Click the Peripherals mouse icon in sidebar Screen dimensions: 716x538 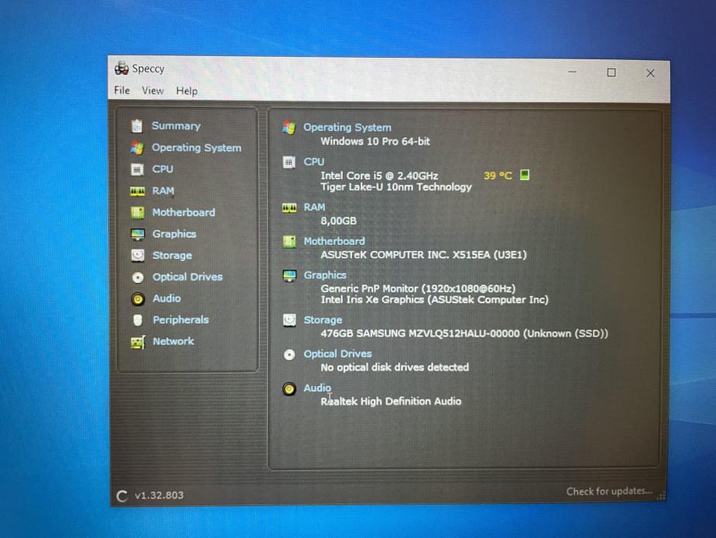point(138,320)
